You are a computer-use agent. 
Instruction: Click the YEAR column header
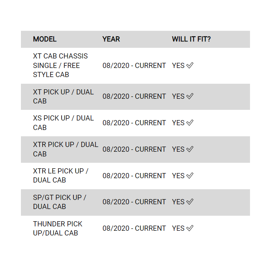point(111,39)
